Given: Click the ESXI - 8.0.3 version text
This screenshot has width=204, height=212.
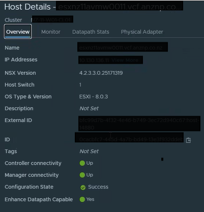Looking at the screenshot, I should click(x=94, y=96).
